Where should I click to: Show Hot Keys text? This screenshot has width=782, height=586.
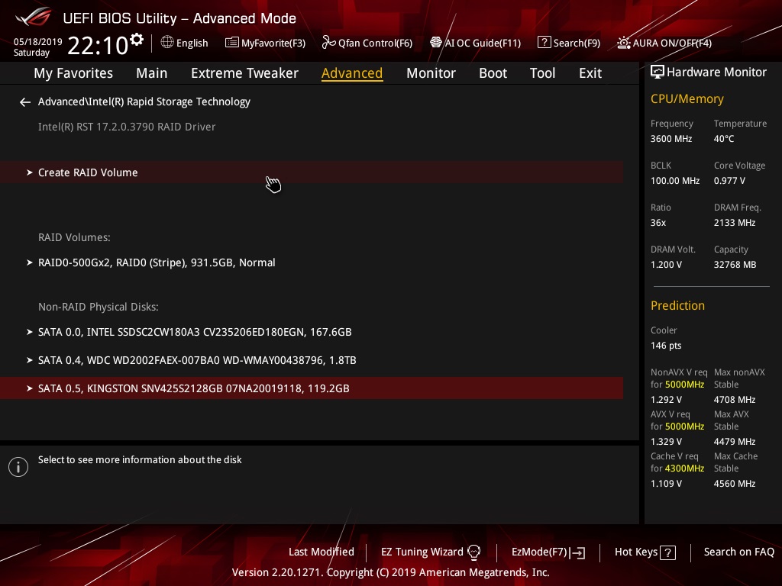[x=636, y=552]
